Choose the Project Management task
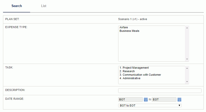 pyautogui.click(x=134, y=68)
